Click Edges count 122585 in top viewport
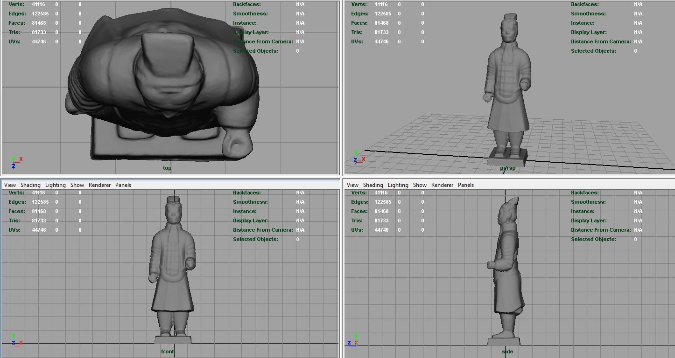This screenshot has width=675, height=358. pyautogui.click(x=40, y=14)
